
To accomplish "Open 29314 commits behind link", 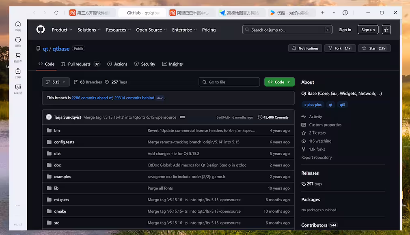I will [x=134, y=98].
